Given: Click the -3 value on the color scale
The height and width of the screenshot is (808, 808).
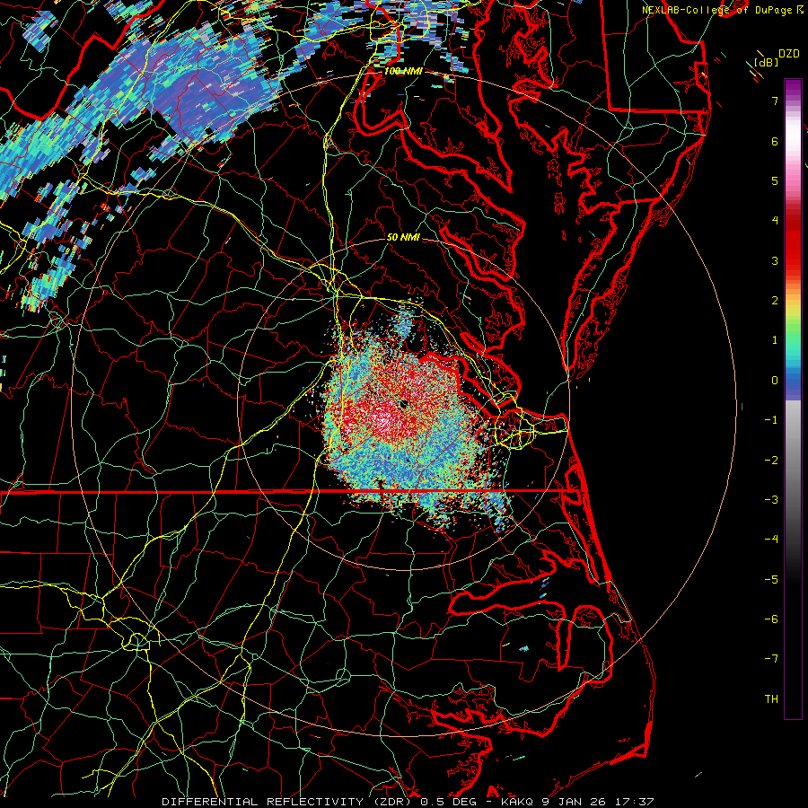Looking at the screenshot, I should pyautogui.click(x=771, y=500).
